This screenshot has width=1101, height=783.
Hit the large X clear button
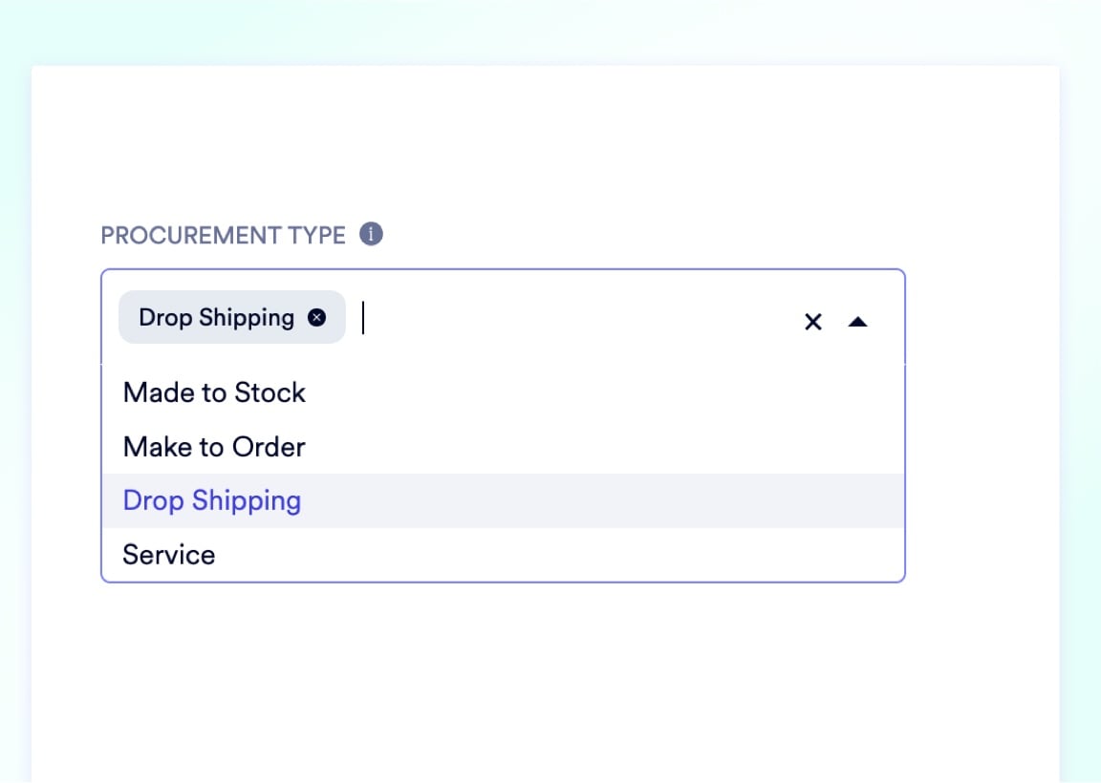(813, 322)
